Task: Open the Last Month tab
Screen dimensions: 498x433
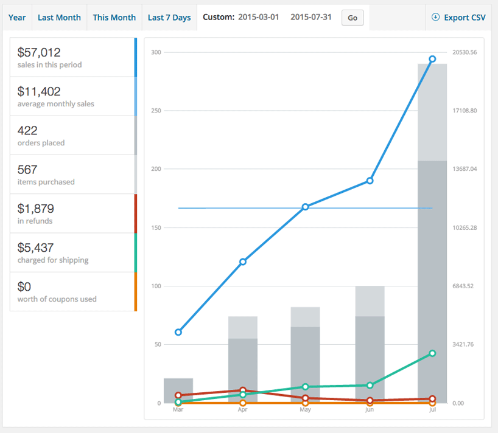Action: (60, 18)
